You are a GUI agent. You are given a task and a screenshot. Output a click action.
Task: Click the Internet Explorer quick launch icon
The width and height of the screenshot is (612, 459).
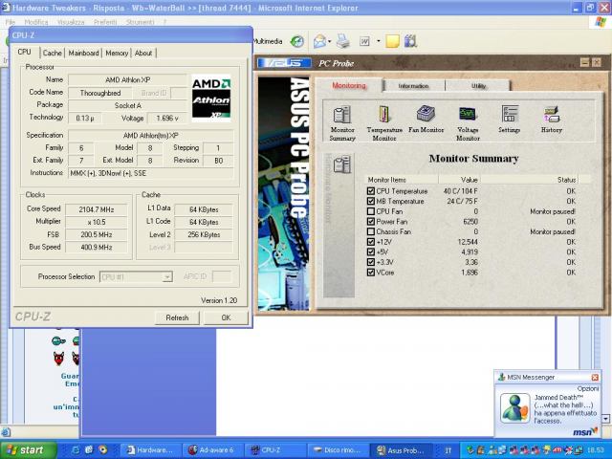click(x=76, y=449)
